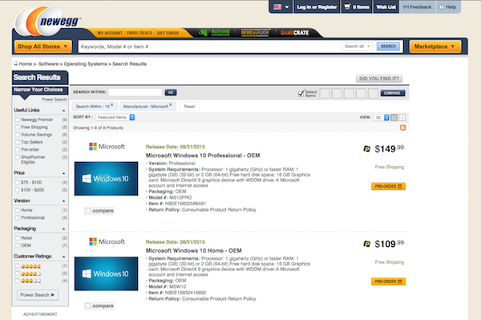Image resolution: width=481 pixels, height=320 pixels.
Task: Pre-order the $149.99 Windows 10 Professional
Action: click(x=388, y=186)
